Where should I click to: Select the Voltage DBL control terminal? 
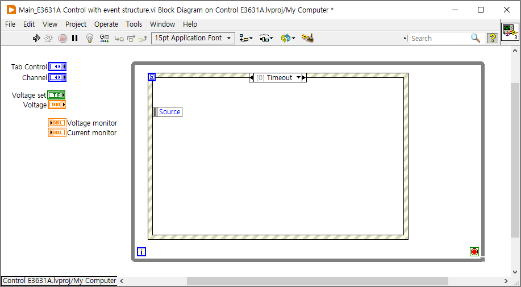(57, 105)
